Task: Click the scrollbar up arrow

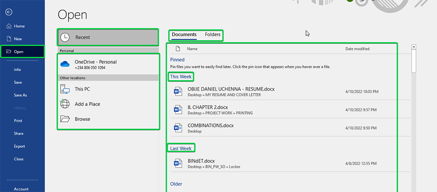Action: (x=413, y=47)
